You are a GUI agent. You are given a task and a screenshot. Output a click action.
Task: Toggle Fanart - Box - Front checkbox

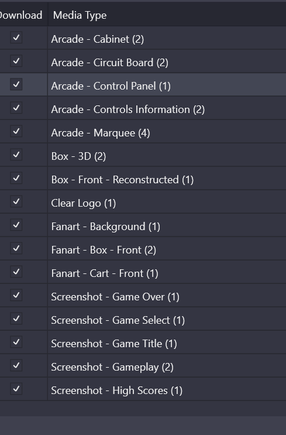pyautogui.click(x=16, y=248)
